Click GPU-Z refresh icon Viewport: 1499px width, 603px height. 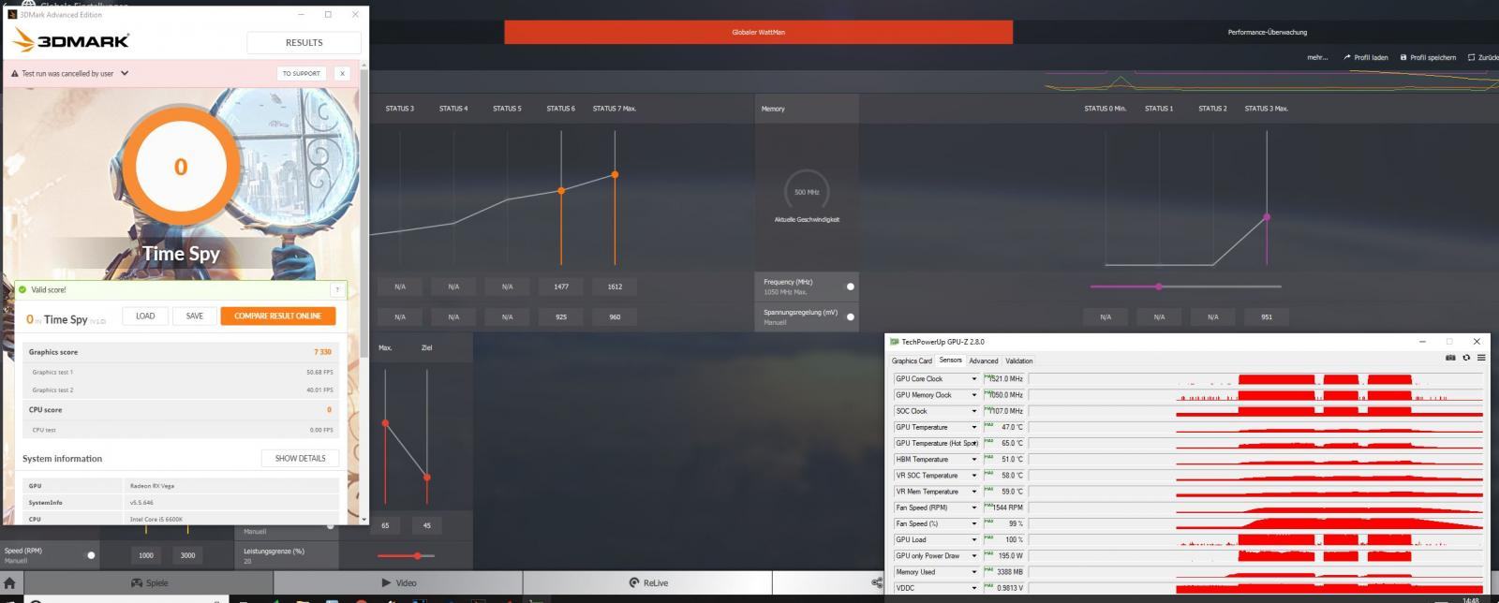click(x=1466, y=358)
